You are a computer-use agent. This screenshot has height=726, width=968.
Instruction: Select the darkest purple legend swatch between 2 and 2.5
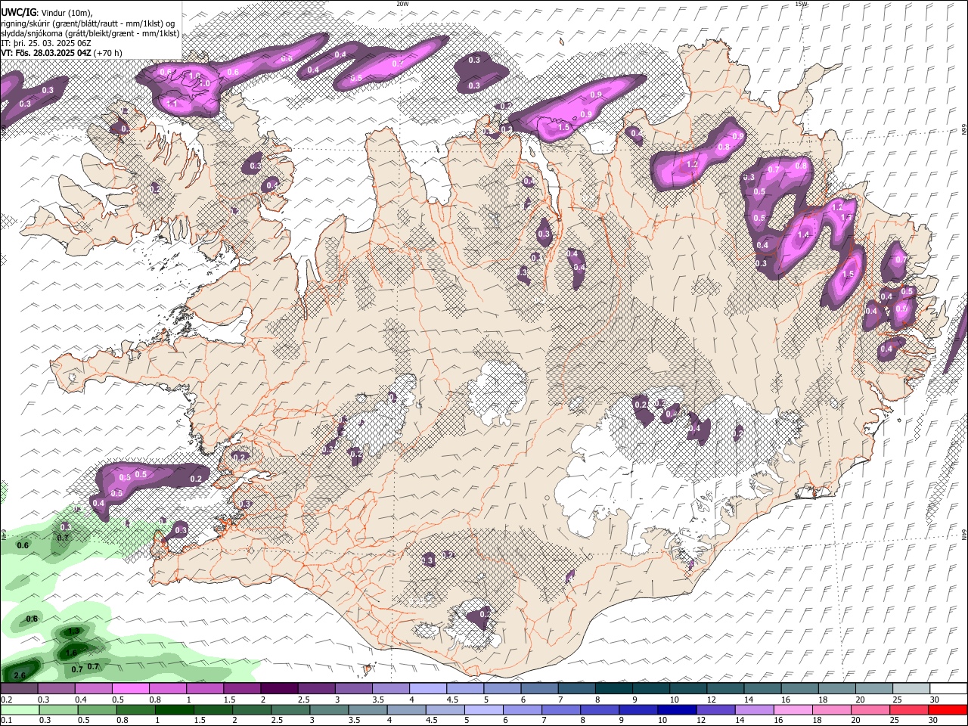[x=278, y=689]
